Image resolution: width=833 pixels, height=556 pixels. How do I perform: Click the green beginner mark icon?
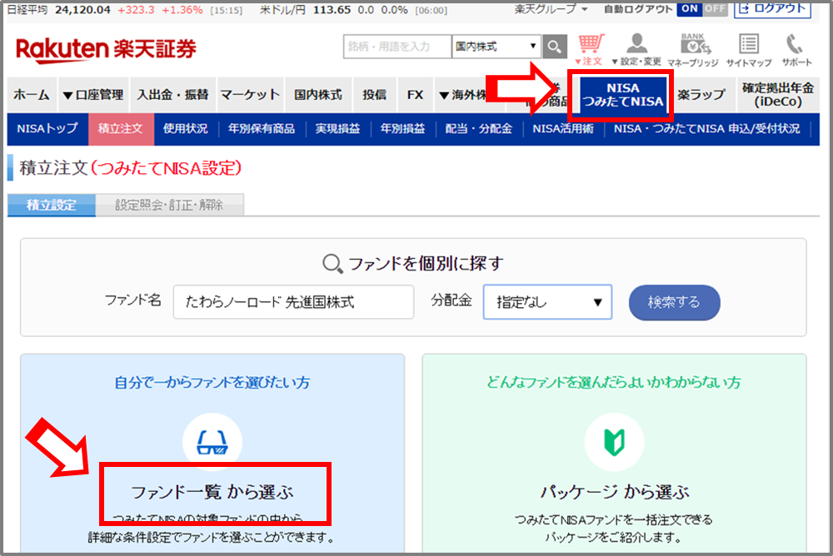(x=614, y=442)
